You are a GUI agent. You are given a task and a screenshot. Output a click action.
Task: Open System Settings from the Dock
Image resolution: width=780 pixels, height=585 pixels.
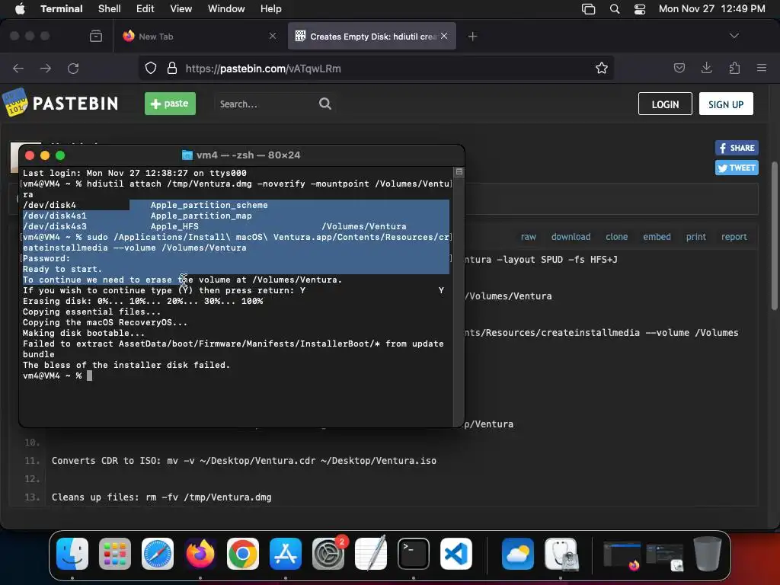click(x=328, y=554)
